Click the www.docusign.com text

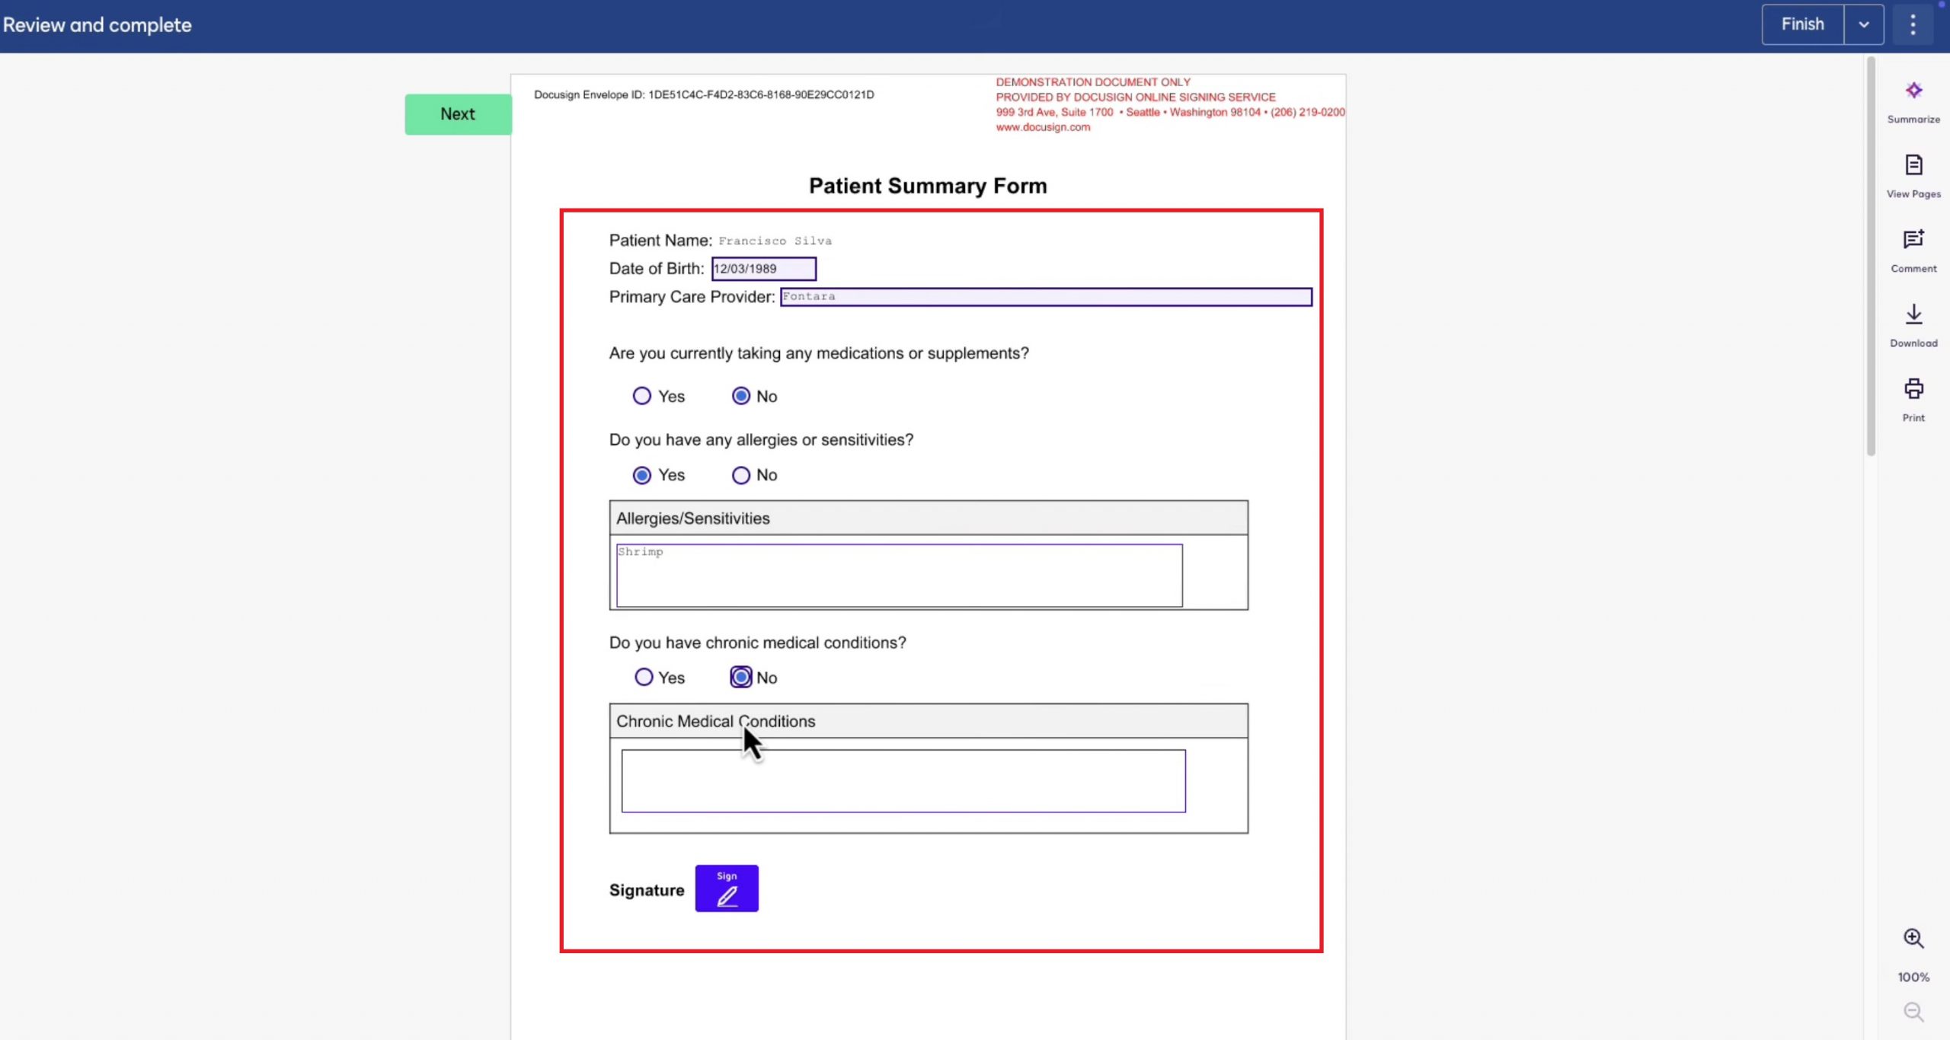tap(1043, 127)
